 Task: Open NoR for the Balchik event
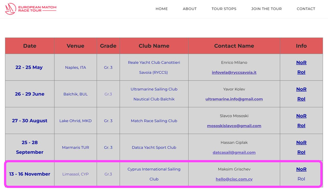[301, 89]
